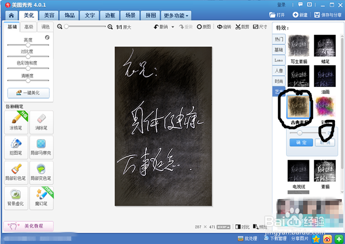Reset adjustments with the circular reset icon
The image size is (345, 244).
coord(47,37)
